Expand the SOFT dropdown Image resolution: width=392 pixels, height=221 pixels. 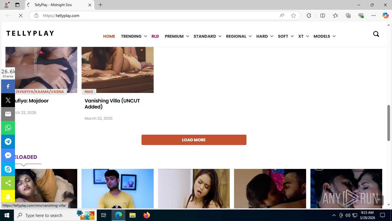click(x=292, y=36)
